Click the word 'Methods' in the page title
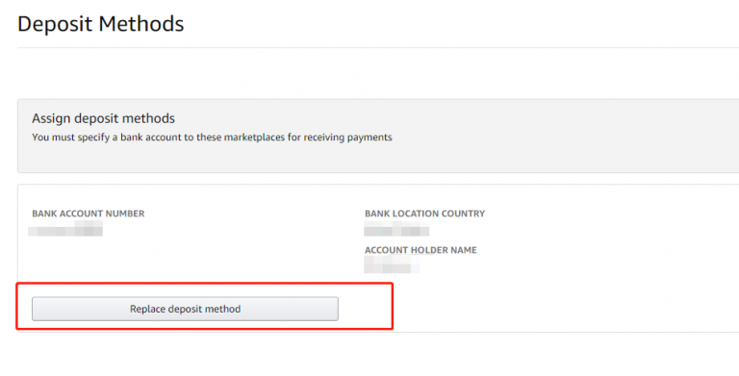 [x=140, y=24]
